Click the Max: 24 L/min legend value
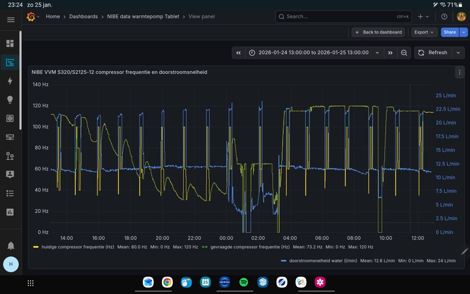470x294 pixels. (x=441, y=260)
